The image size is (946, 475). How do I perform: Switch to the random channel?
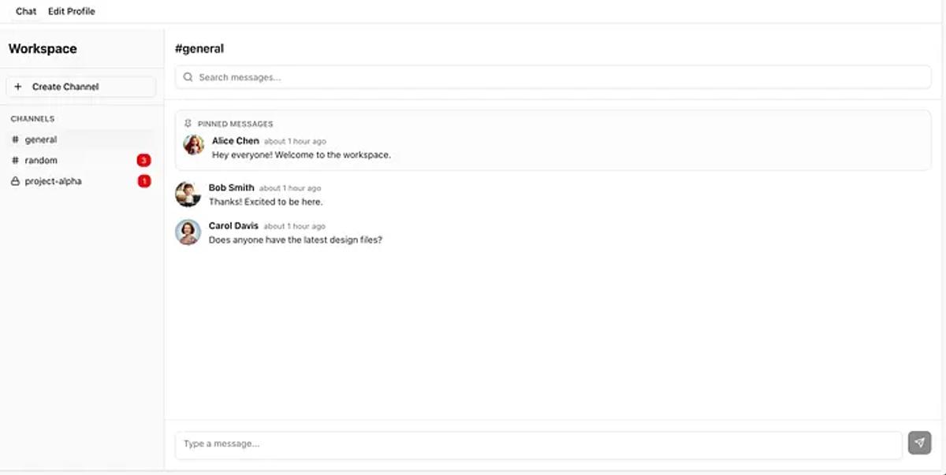[43, 160]
